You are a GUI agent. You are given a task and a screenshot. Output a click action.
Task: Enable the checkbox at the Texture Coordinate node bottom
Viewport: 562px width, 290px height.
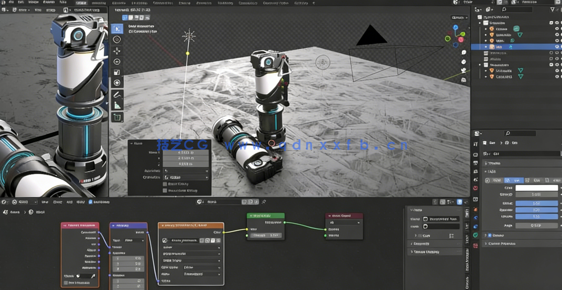point(65,283)
